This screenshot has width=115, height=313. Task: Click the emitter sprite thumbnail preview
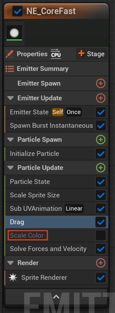tap(14, 33)
